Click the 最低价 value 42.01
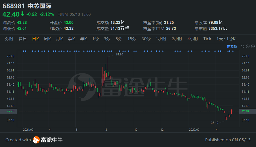This screenshot has height=147, width=256. click(x=22, y=29)
